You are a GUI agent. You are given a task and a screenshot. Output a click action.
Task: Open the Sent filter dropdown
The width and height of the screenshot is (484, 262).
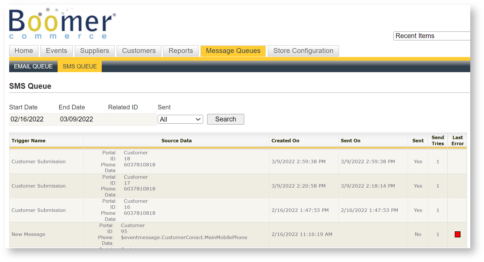pyautogui.click(x=180, y=119)
